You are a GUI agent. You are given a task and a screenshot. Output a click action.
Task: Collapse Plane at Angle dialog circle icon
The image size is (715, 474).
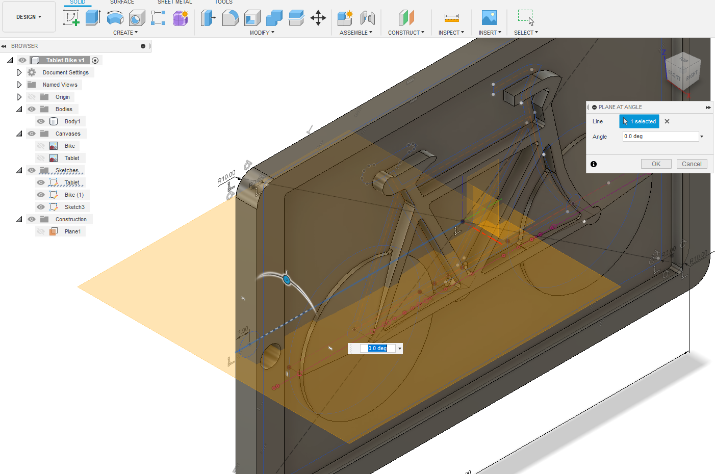[x=595, y=108]
